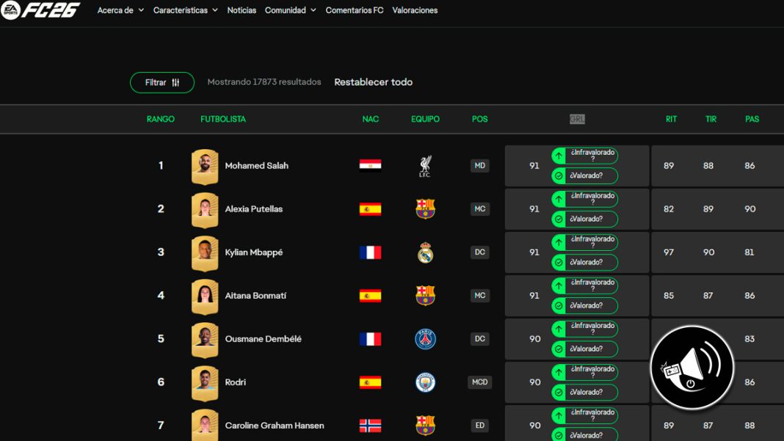Open Mohamed Salah's player card thumbnail
784x441 pixels.
205,167
